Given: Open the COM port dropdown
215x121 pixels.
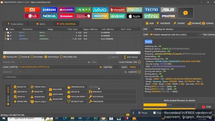Looking at the screenshot, I should tap(174, 35).
